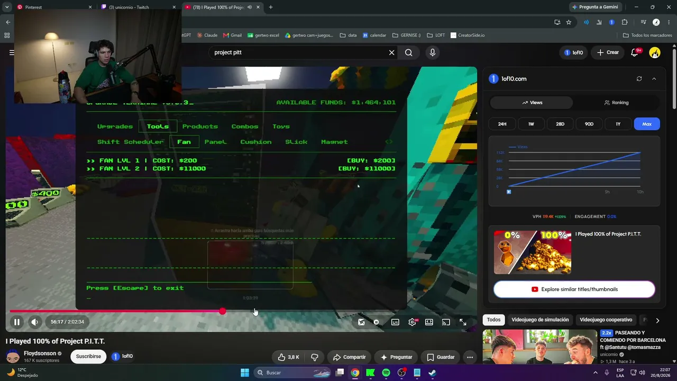
Task: Switch to theater mode view
Action: (429, 322)
